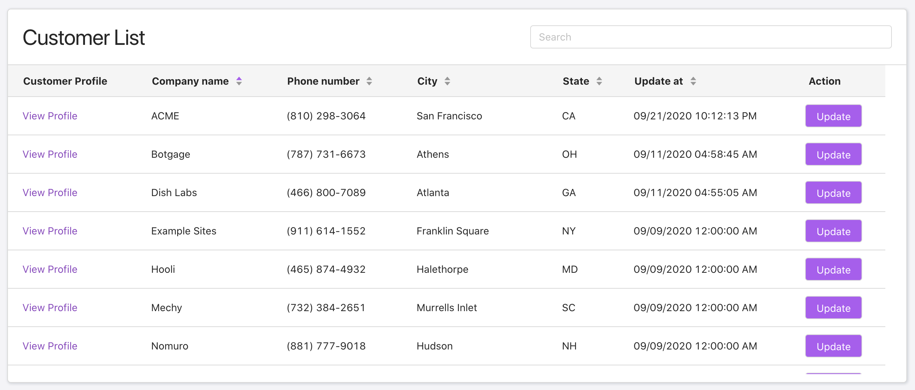
Task: Update the Example Sites entry
Action: pyautogui.click(x=833, y=231)
